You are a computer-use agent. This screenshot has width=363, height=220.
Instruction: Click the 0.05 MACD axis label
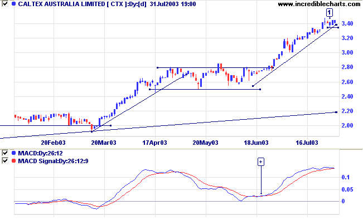[x=347, y=189]
